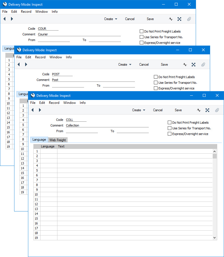Click Code field containing COLL
The image size is (224, 257).
pos(76,120)
